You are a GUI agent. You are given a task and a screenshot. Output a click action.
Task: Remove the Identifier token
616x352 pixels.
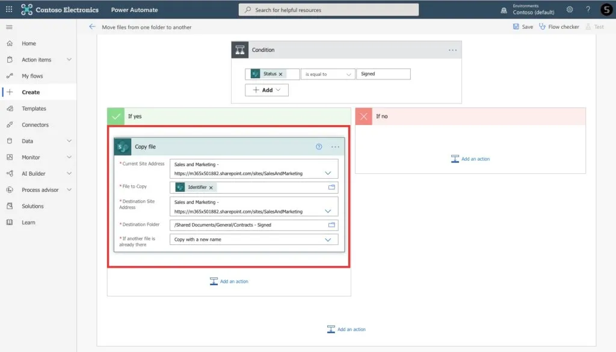click(211, 187)
